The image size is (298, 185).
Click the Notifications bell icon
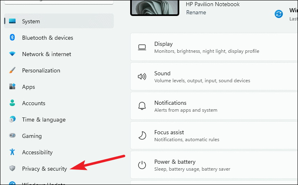pyautogui.click(x=142, y=106)
